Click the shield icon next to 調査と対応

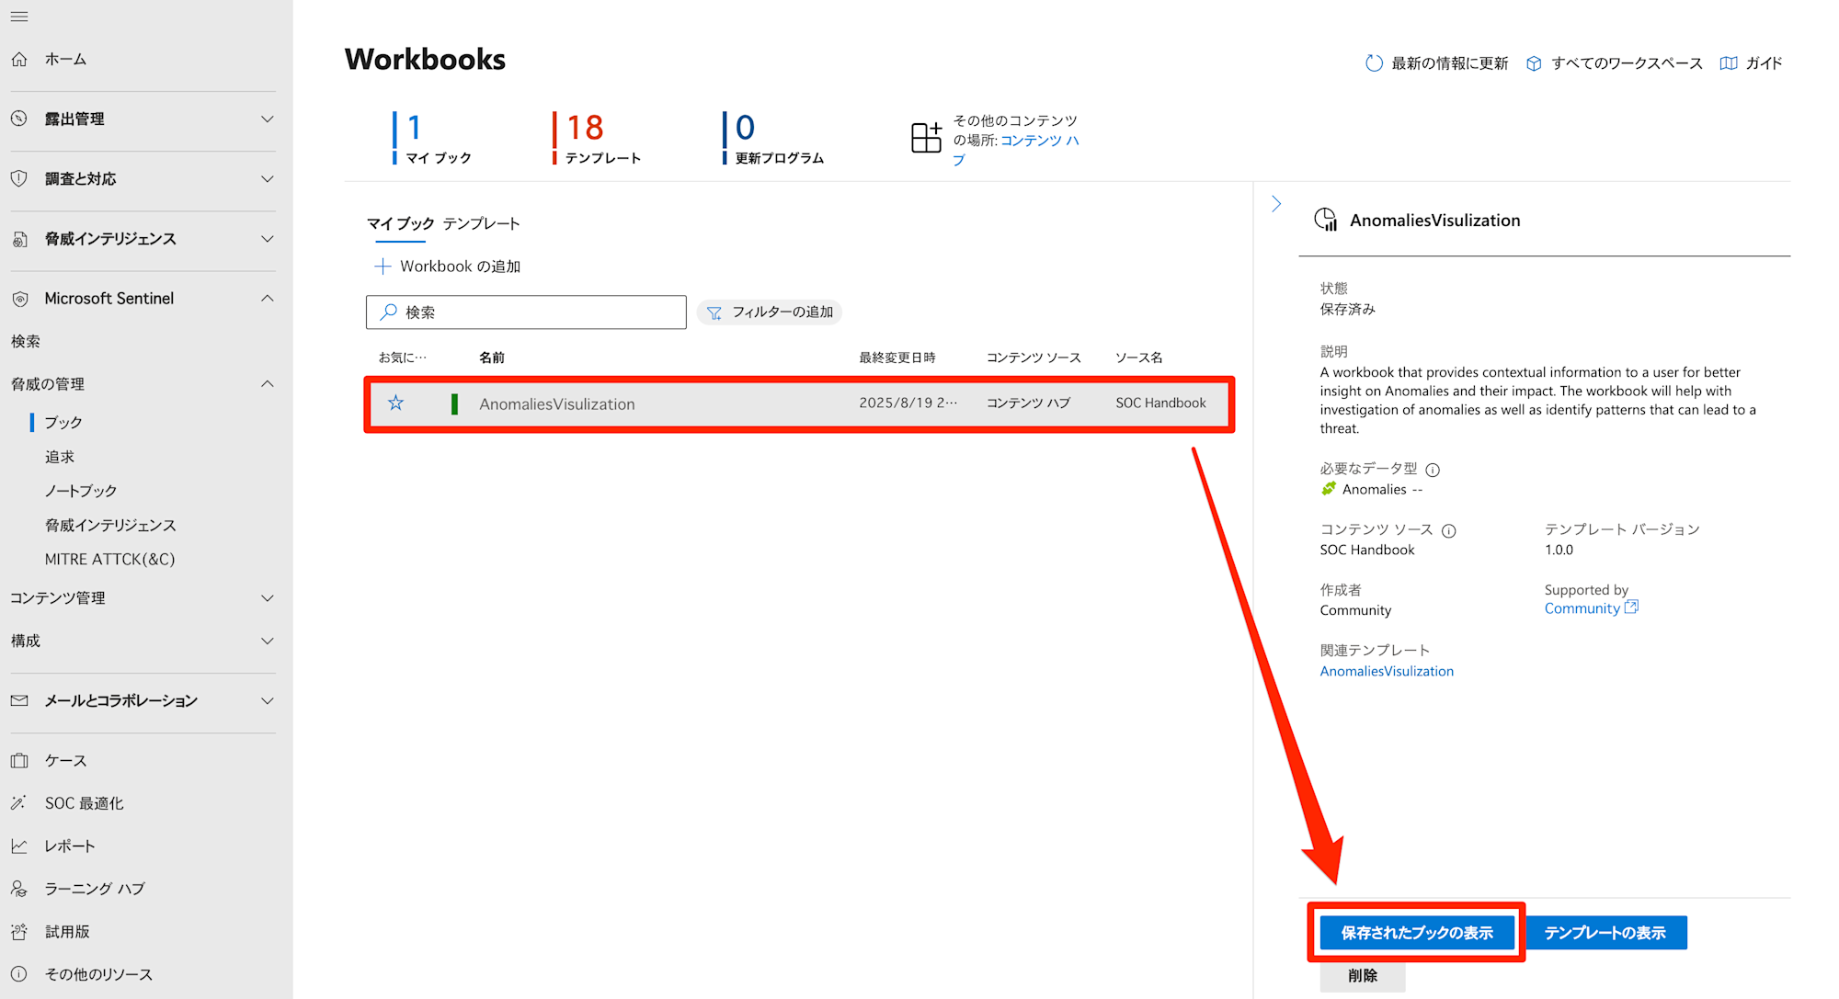click(19, 178)
